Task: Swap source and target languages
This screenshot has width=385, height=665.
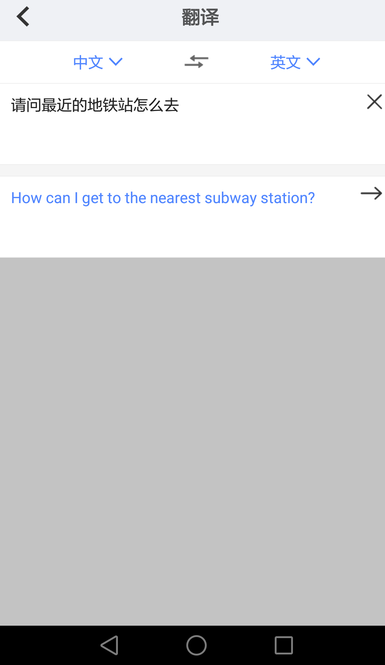Action: click(196, 62)
